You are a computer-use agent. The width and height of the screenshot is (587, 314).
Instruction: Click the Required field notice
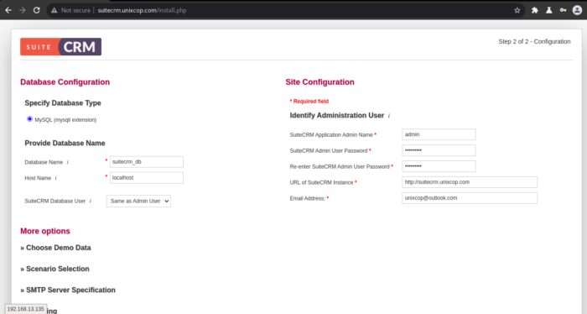coord(309,102)
